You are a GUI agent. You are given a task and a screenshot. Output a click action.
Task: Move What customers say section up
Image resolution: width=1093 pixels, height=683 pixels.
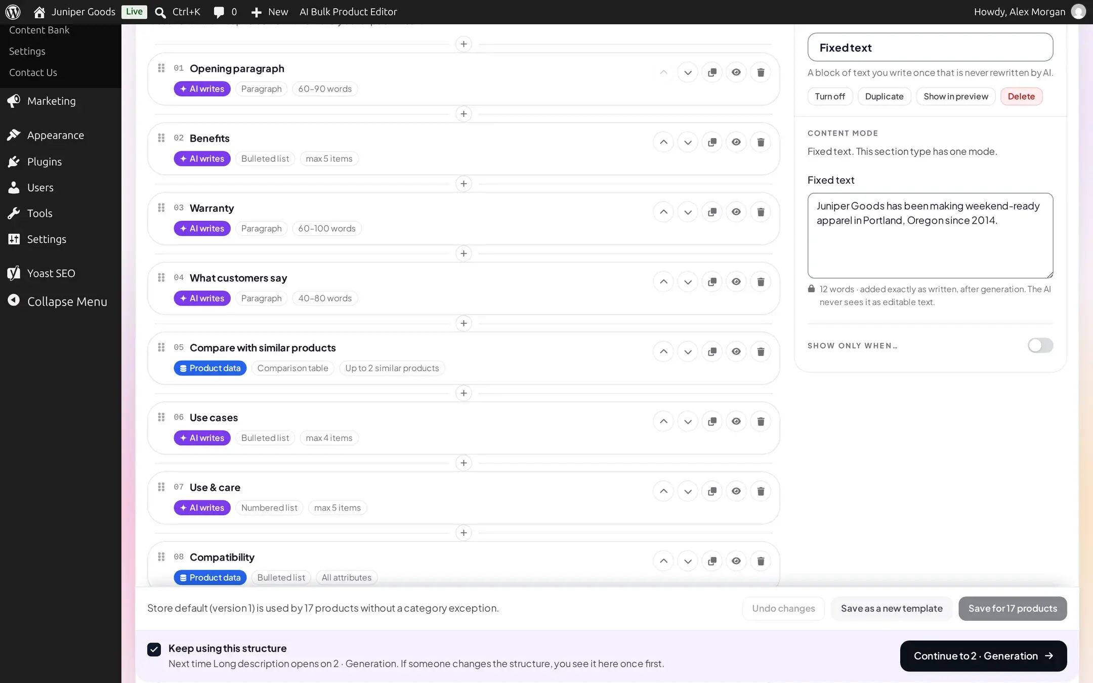[663, 282]
